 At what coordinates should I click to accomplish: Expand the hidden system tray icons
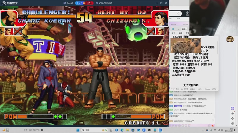[x=203, y=130]
